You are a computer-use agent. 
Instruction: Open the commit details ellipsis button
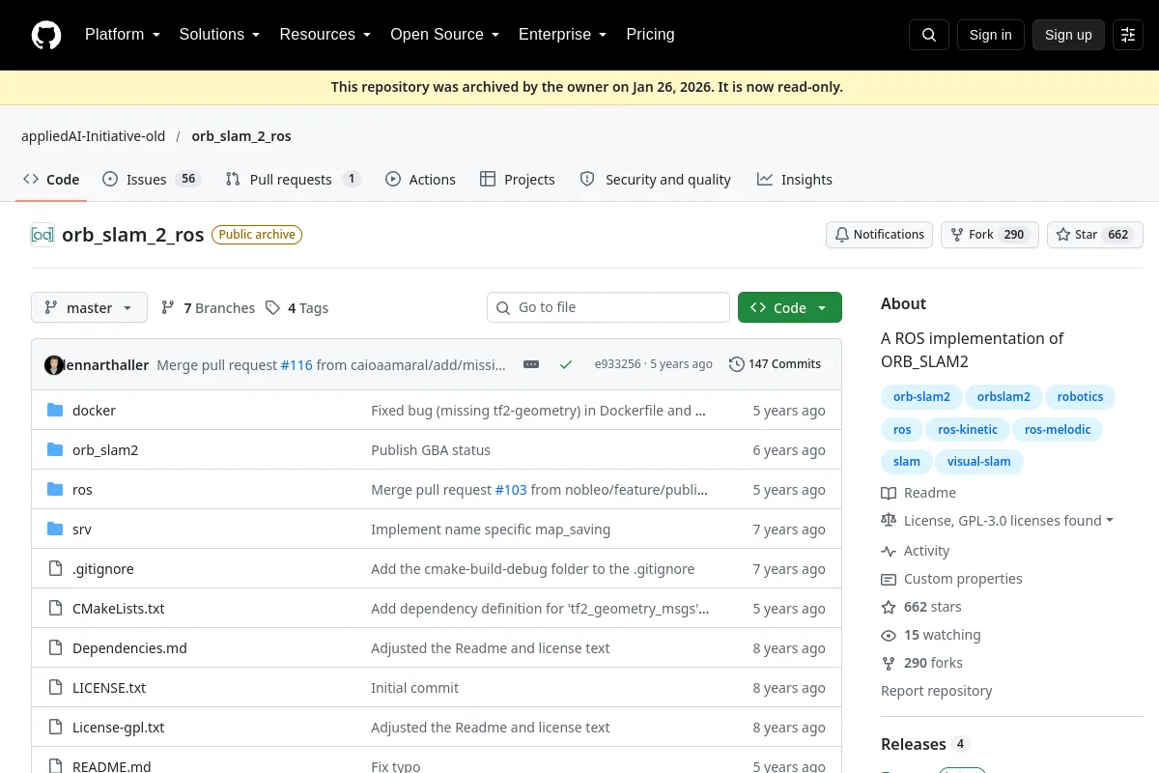tap(531, 364)
